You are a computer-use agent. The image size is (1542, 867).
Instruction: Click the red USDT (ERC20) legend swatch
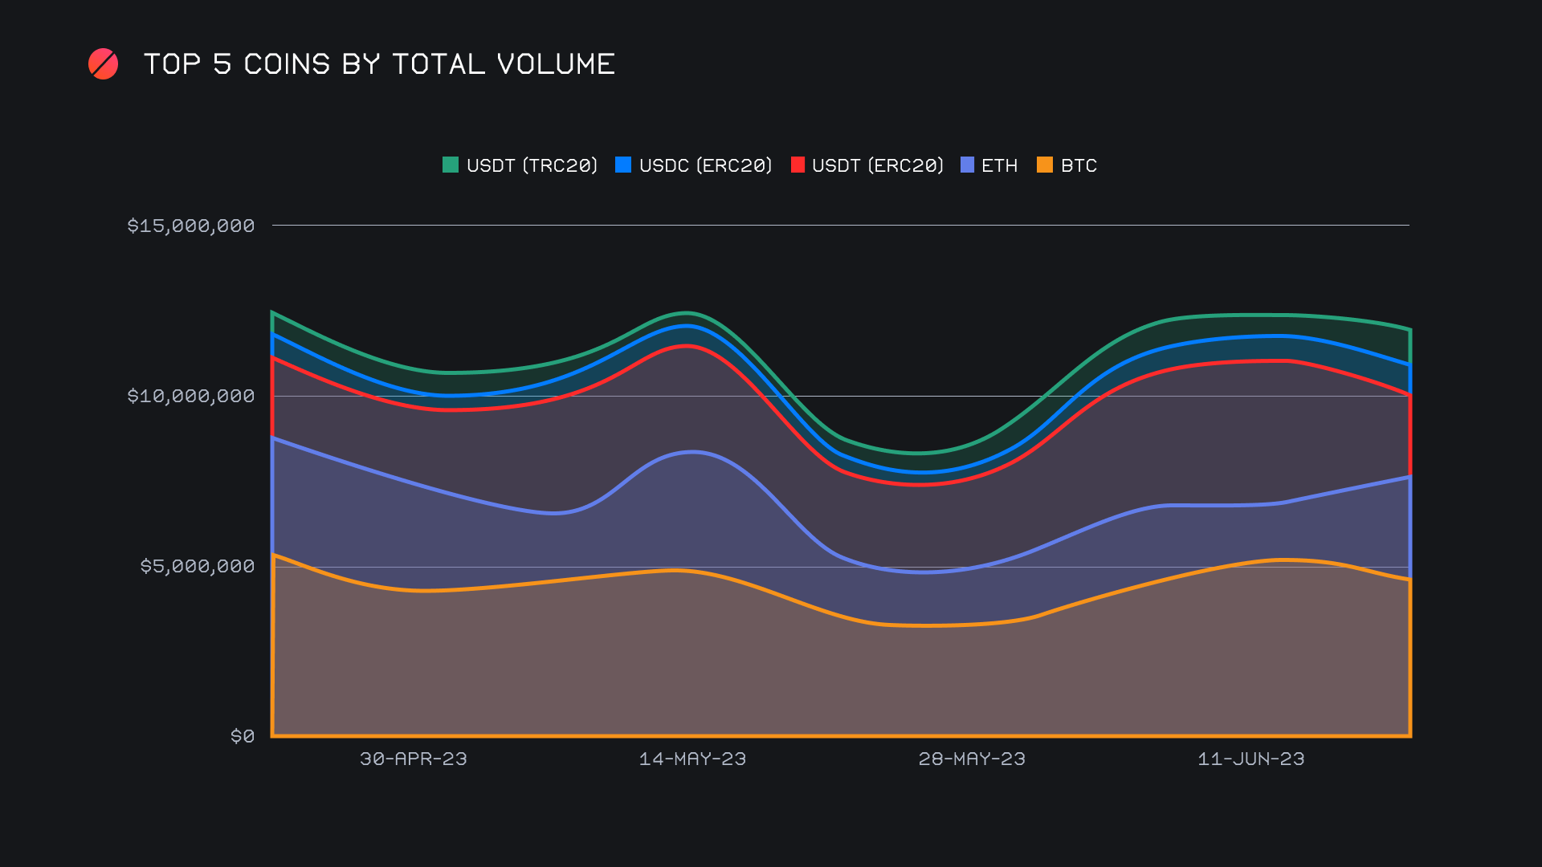(798, 165)
